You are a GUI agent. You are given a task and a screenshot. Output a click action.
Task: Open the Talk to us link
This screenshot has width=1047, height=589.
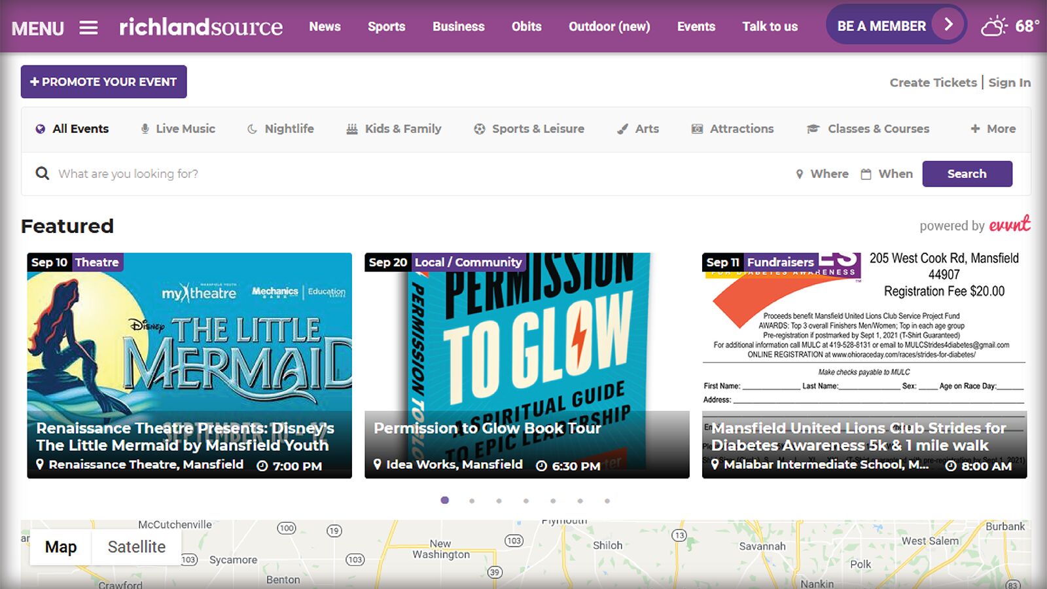(770, 27)
